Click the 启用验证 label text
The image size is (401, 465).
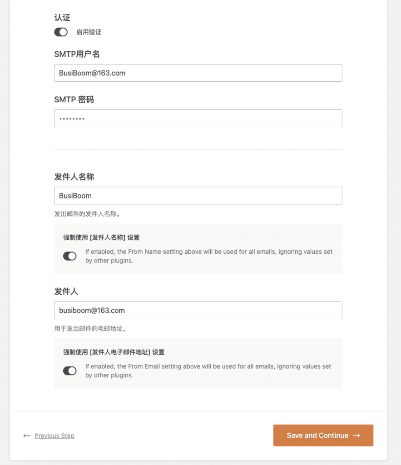point(89,32)
